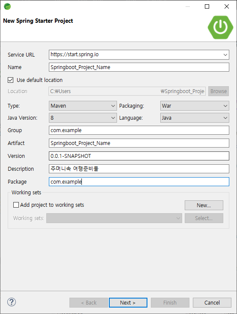
Task: Click into the Group field com.example
Action: tap(139, 130)
